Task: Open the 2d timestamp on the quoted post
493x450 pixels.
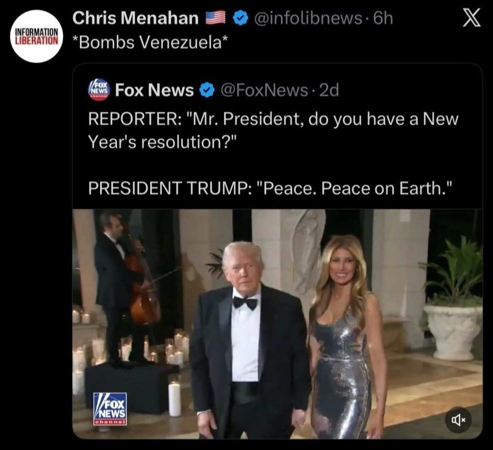Action: (329, 91)
